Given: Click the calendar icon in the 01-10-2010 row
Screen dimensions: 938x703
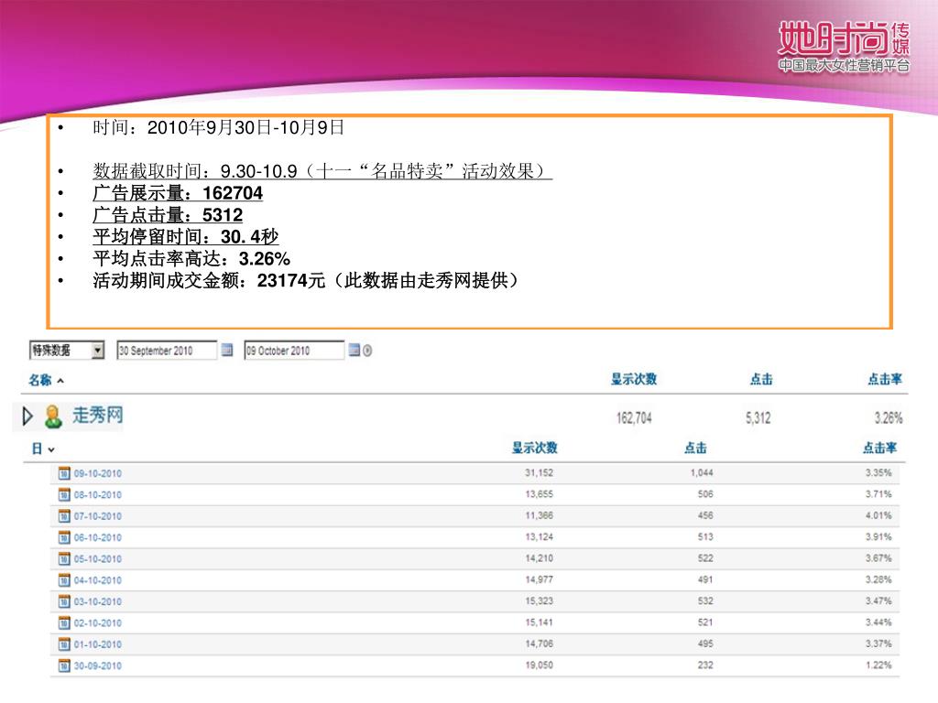Looking at the screenshot, I should pyautogui.click(x=64, y=644).
